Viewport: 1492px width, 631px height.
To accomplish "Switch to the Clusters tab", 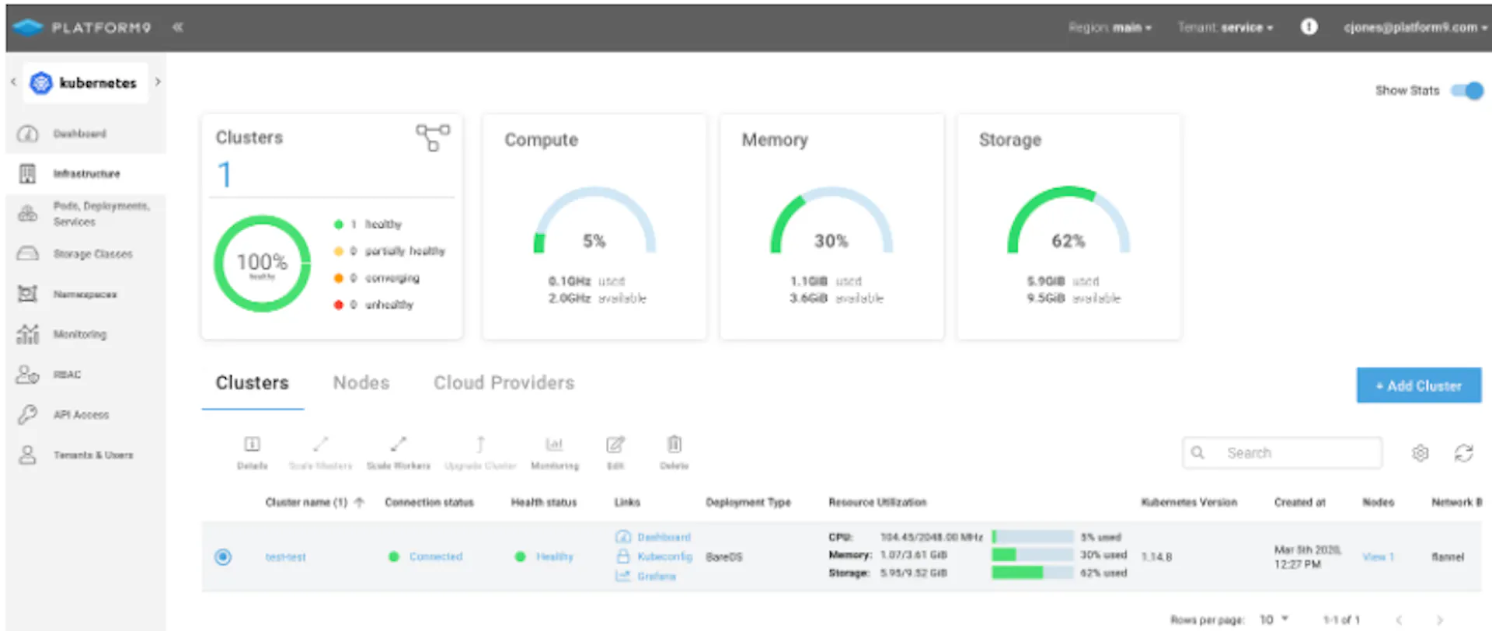I will pos(253,383).
